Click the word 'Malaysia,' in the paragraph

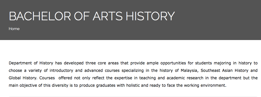coord(190,71)
